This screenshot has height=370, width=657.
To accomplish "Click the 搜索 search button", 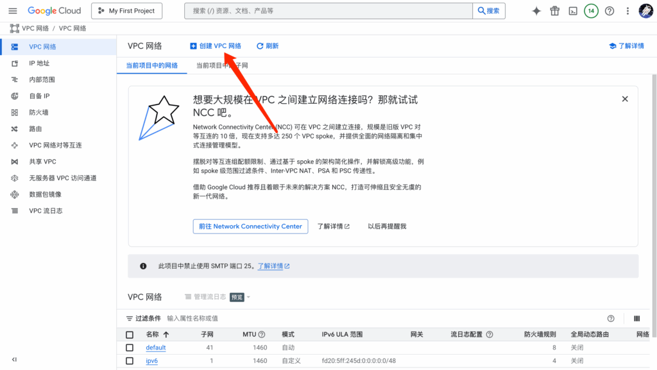I will [489, 11].
